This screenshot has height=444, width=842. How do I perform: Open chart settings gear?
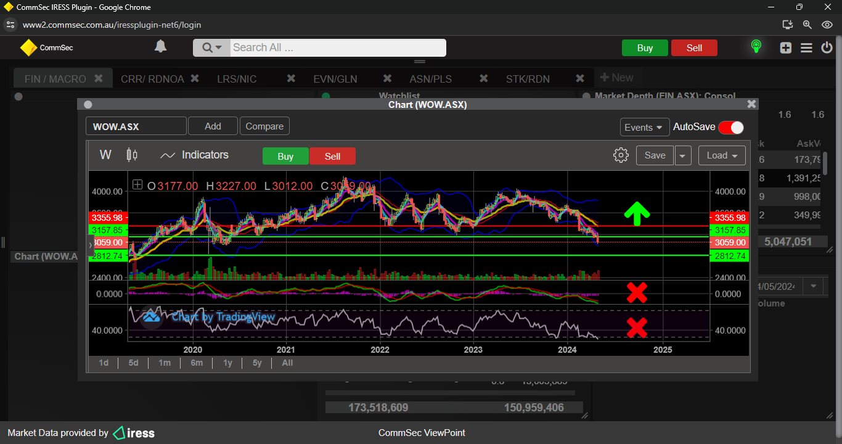coord(621,155)
